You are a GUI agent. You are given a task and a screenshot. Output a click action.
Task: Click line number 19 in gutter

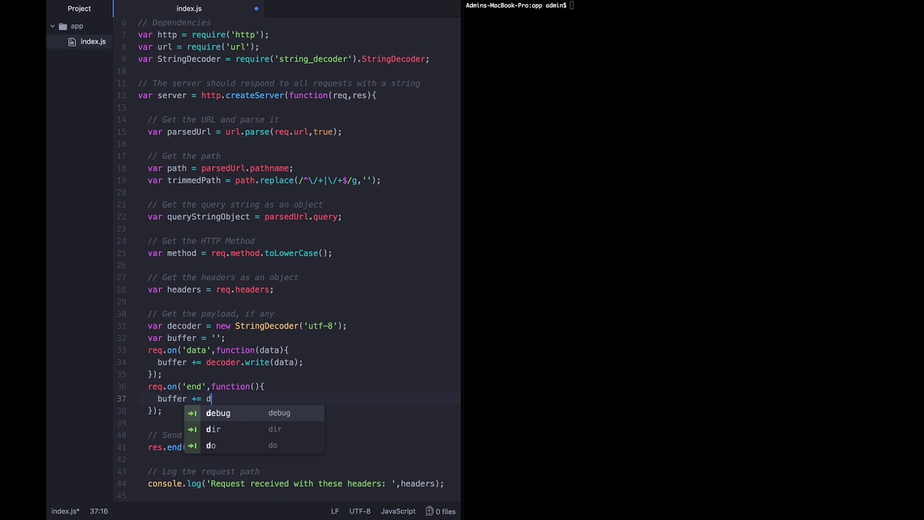[122, 181]
